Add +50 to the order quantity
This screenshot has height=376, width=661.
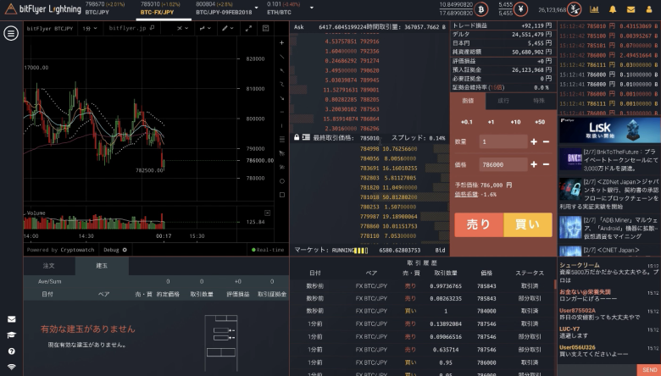(540, 122)
